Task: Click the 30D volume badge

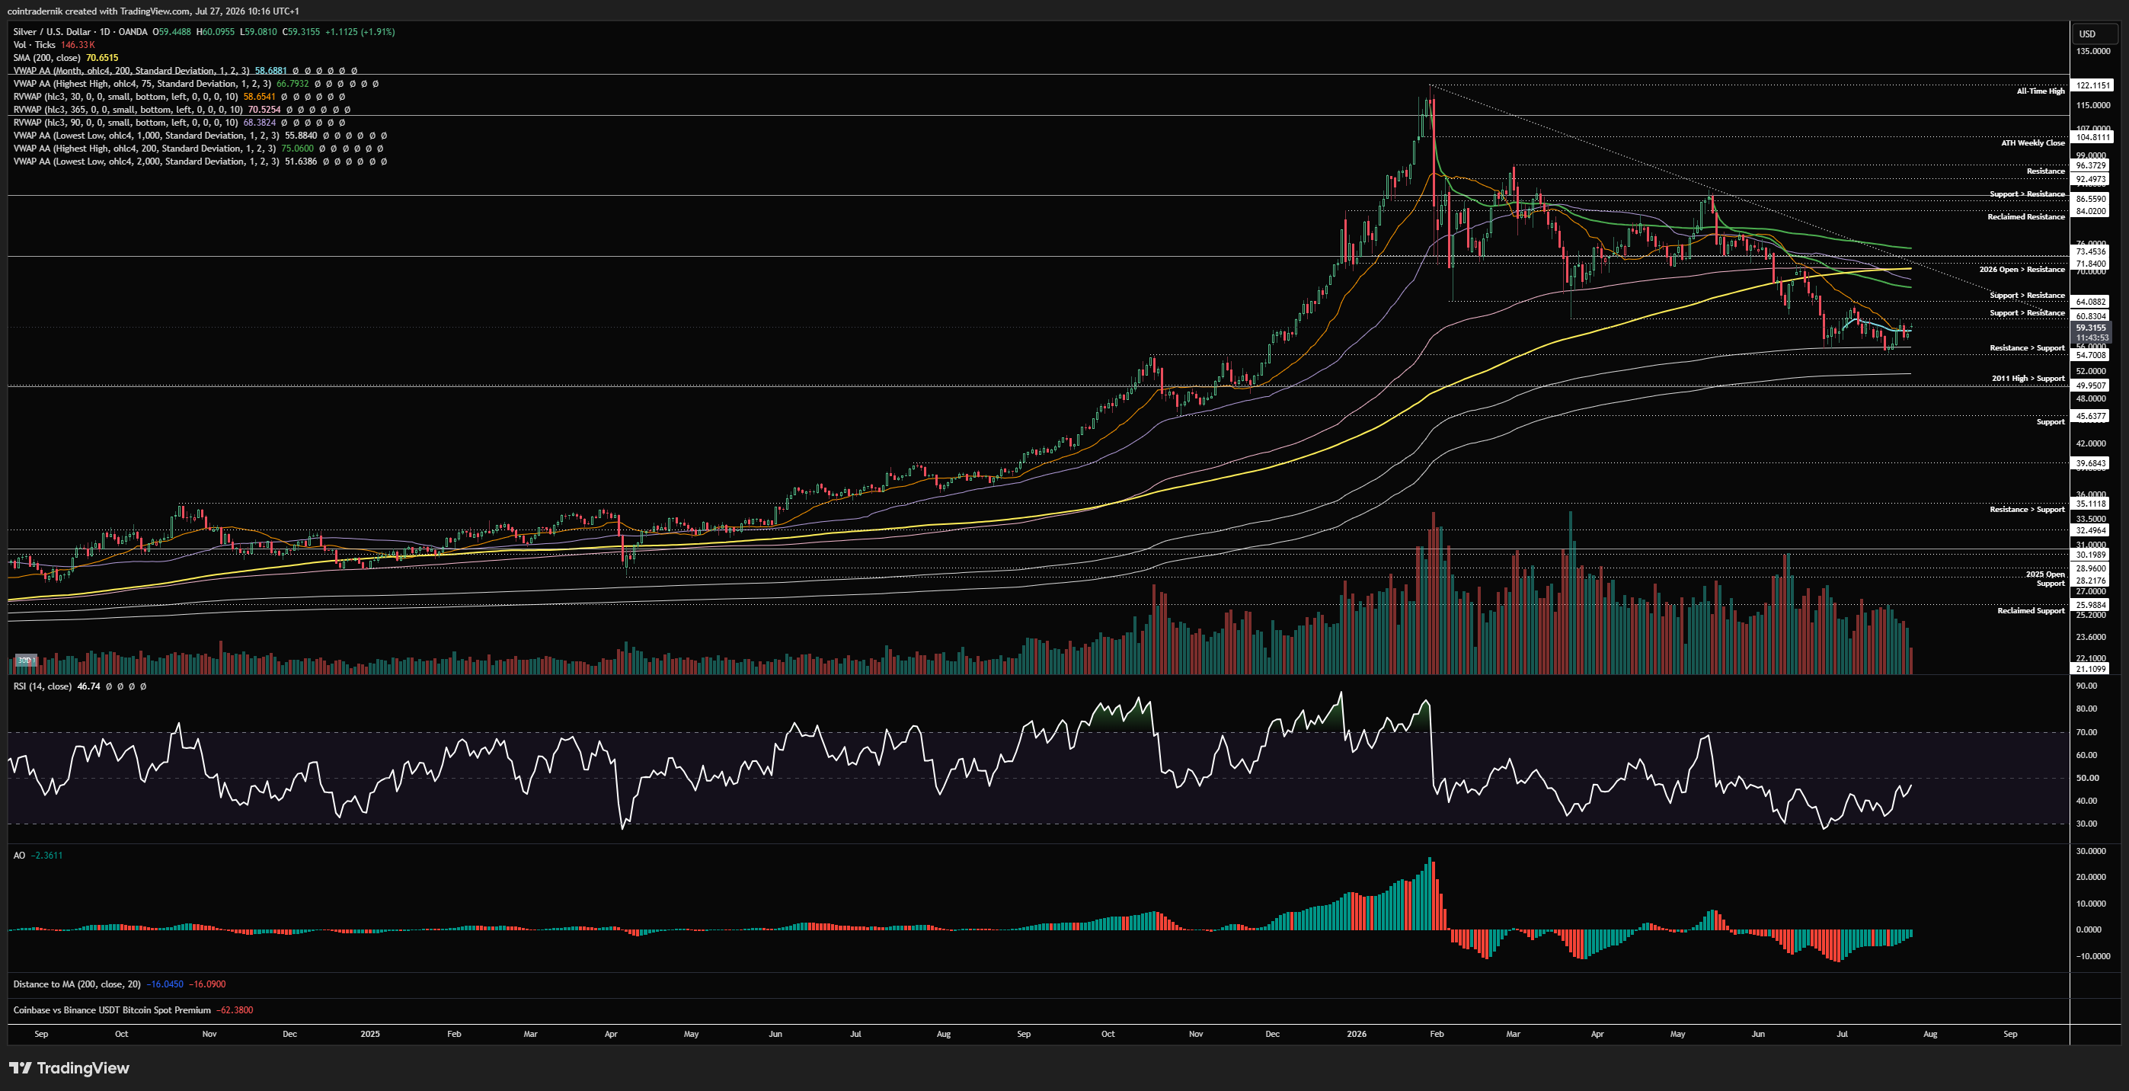Action: coord(26,660)
